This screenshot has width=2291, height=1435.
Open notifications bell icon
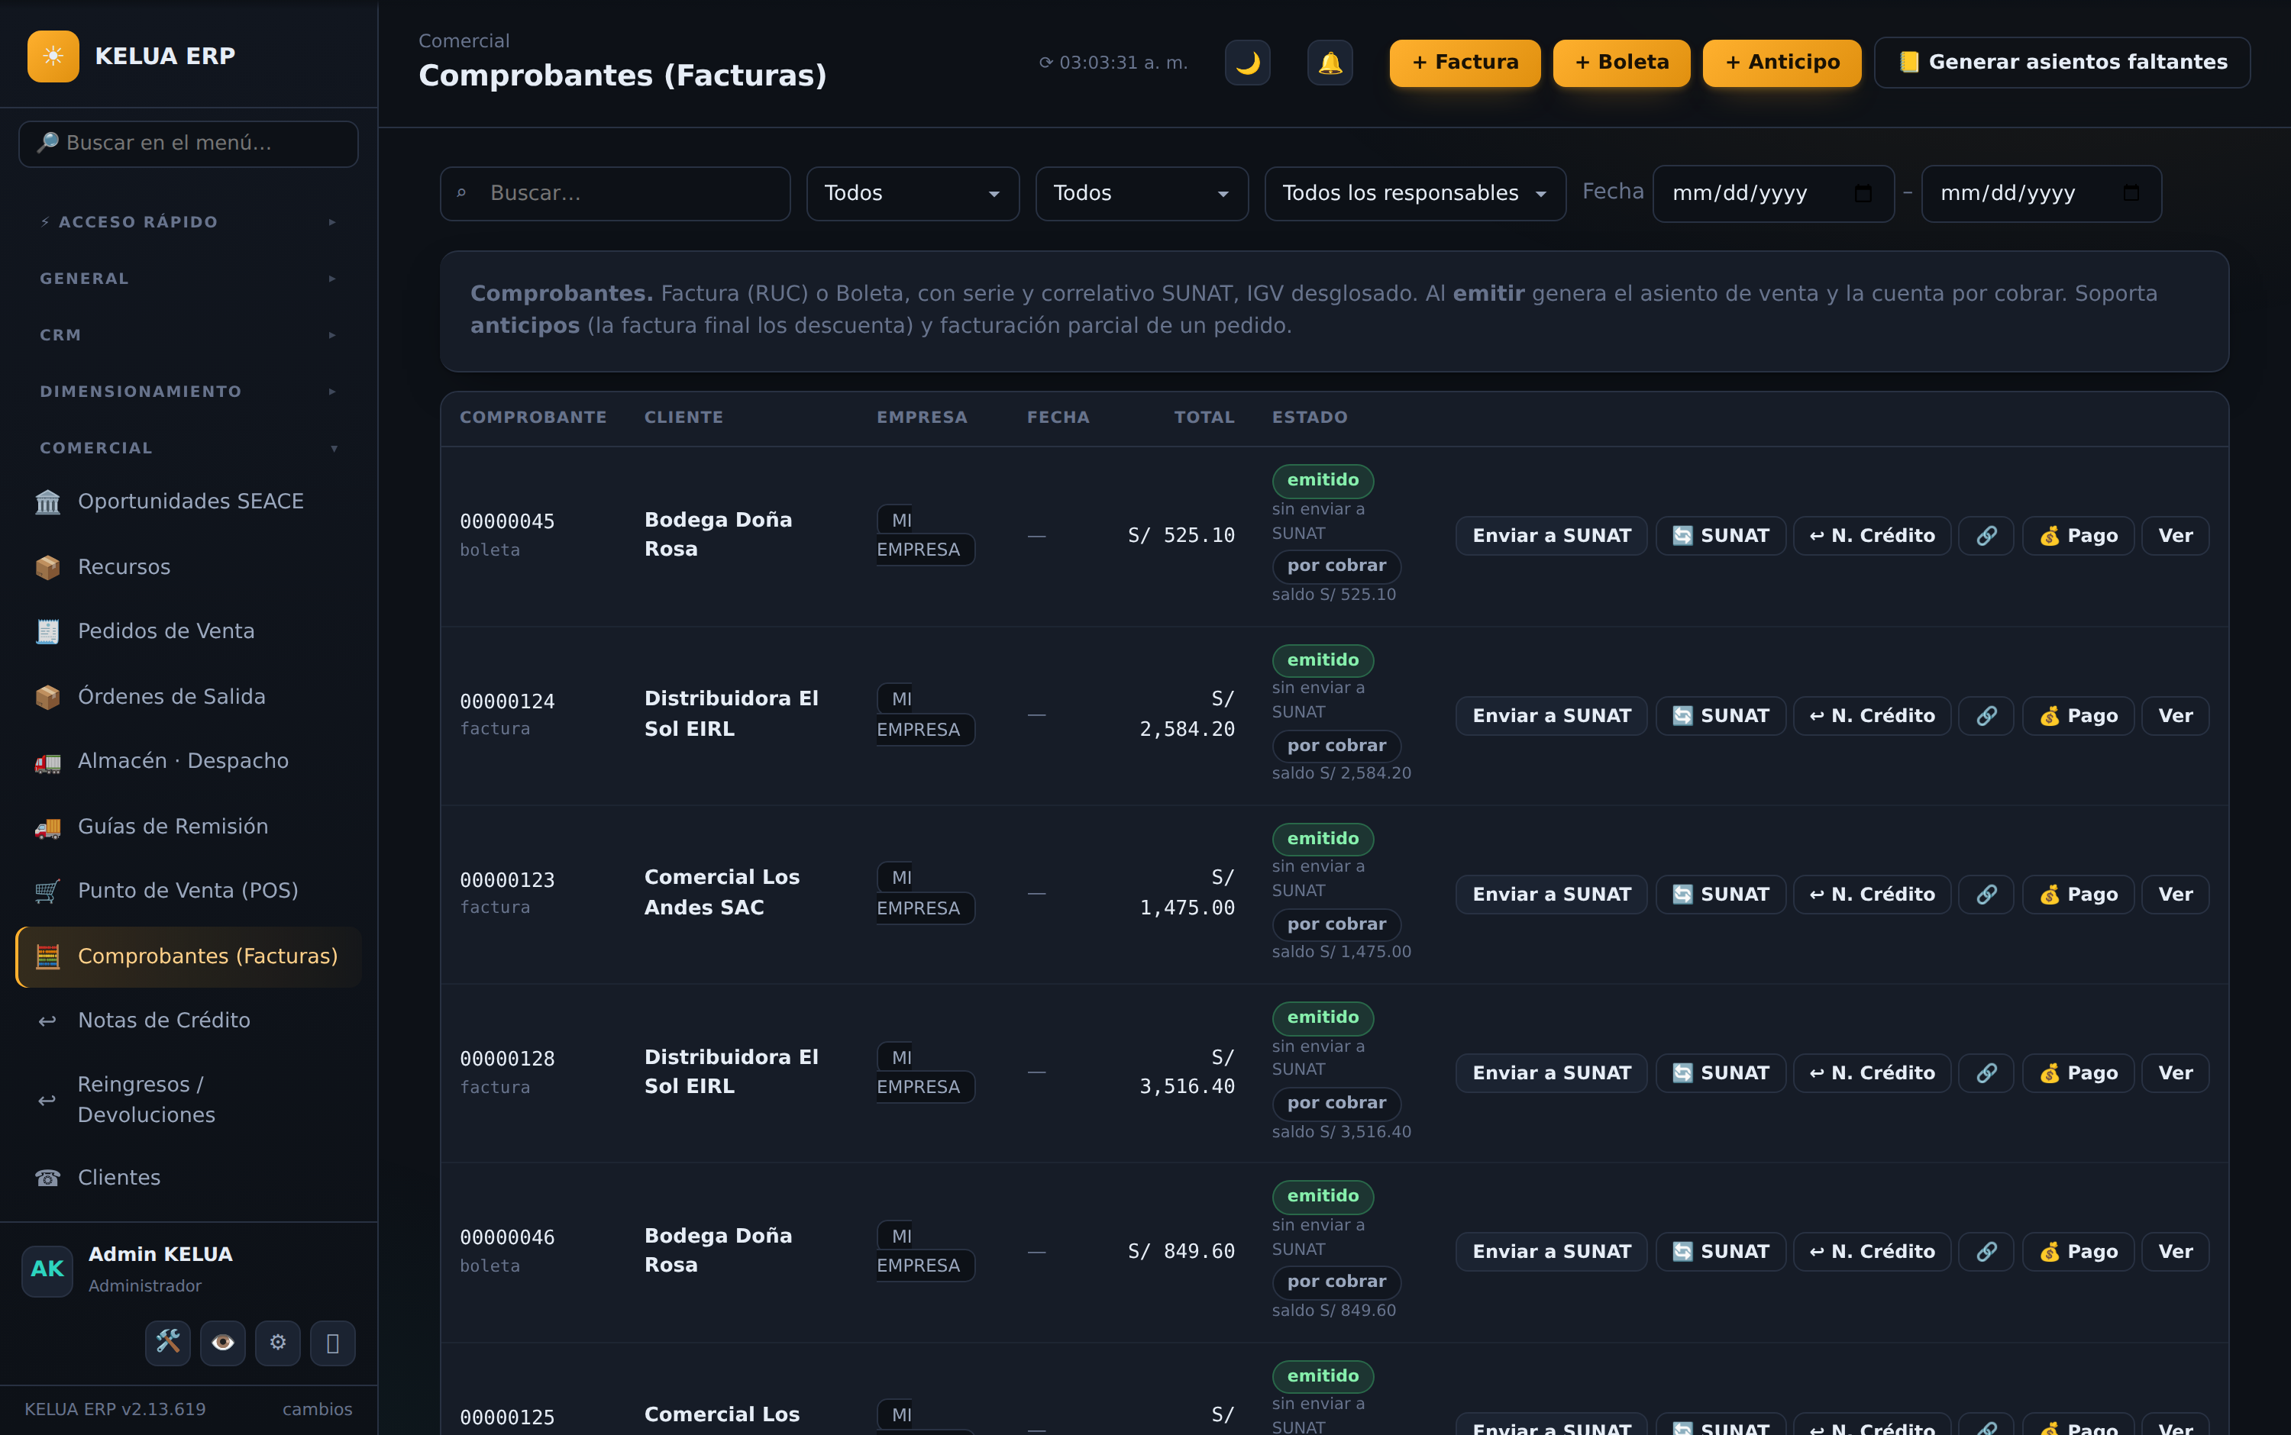pos(1330,63)
